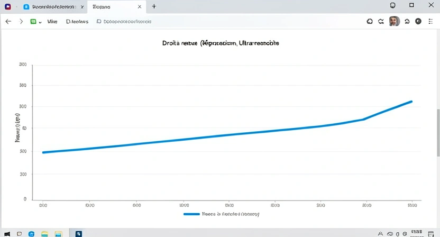Open the more options menu icon

[x=430, y=21]
